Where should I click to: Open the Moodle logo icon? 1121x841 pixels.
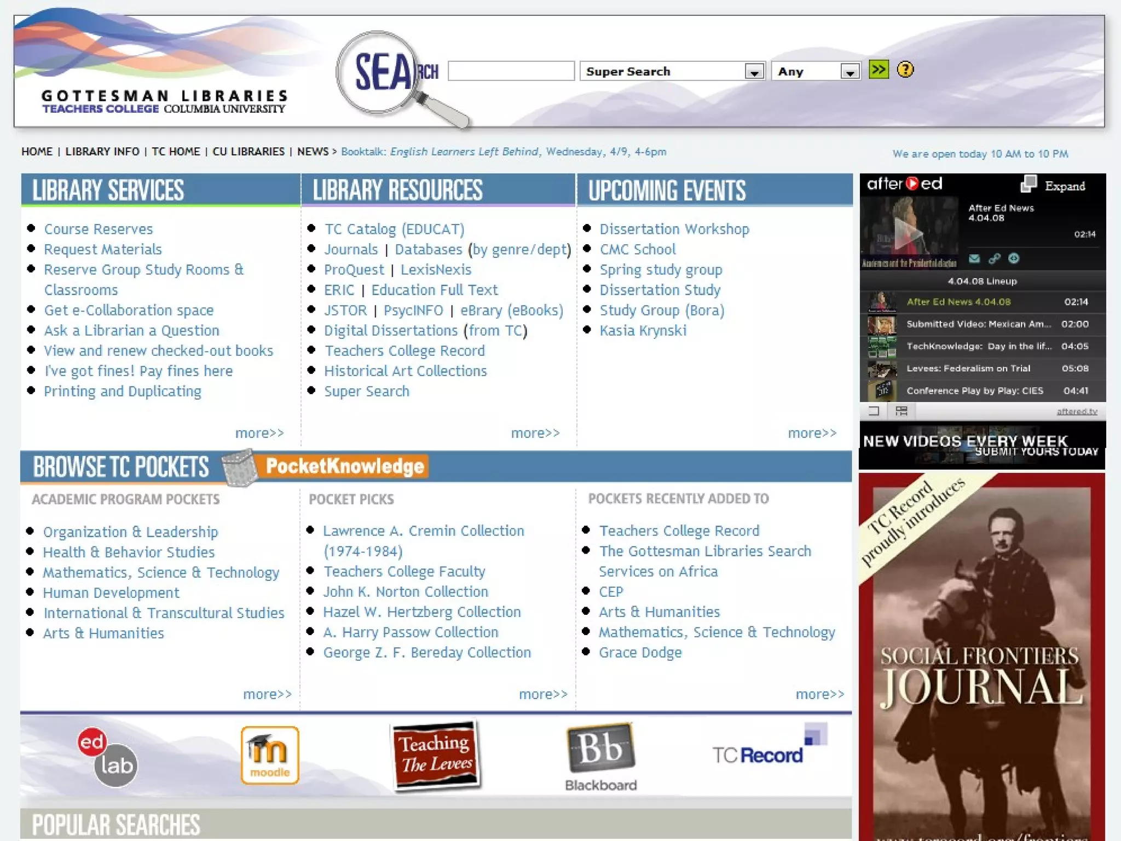coord(270,755)
